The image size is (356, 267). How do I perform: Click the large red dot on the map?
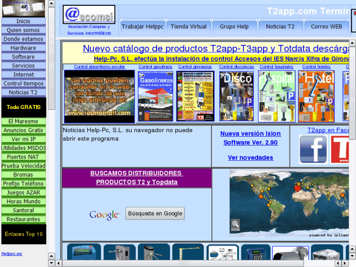pos(297,188)
